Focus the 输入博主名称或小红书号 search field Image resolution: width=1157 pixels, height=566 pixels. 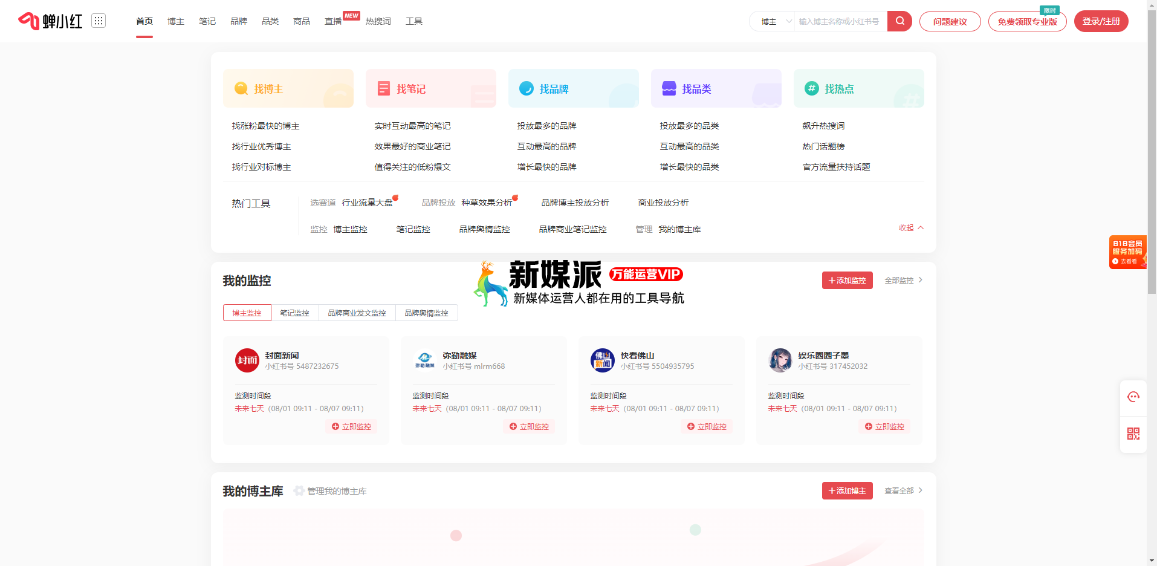pos(841,21)
